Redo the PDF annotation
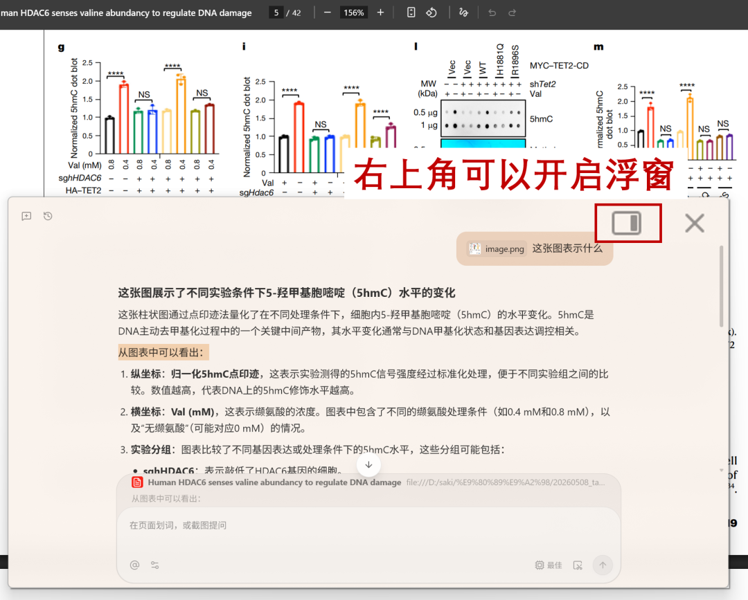Screen dimensions: 748x600 pyautogui.click(x=512, y=13)
